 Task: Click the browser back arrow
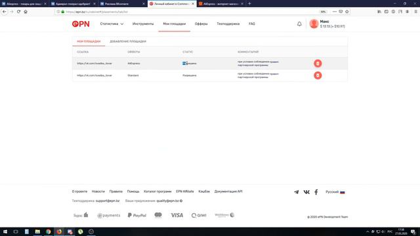coord(5,12)
